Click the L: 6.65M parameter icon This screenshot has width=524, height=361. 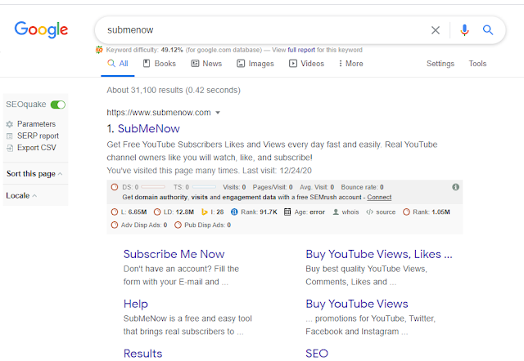115,212
